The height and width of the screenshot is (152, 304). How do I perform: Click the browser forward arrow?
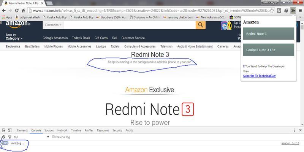tap(10, 11)
